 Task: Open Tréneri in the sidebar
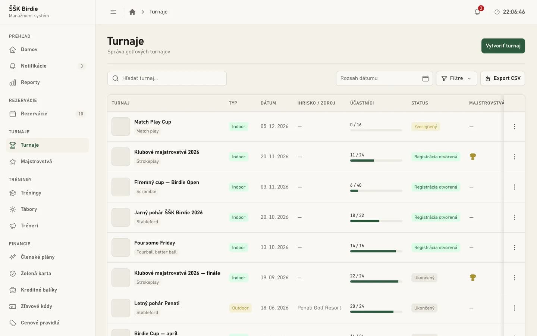pyautogui.click(x=47, y=226)
